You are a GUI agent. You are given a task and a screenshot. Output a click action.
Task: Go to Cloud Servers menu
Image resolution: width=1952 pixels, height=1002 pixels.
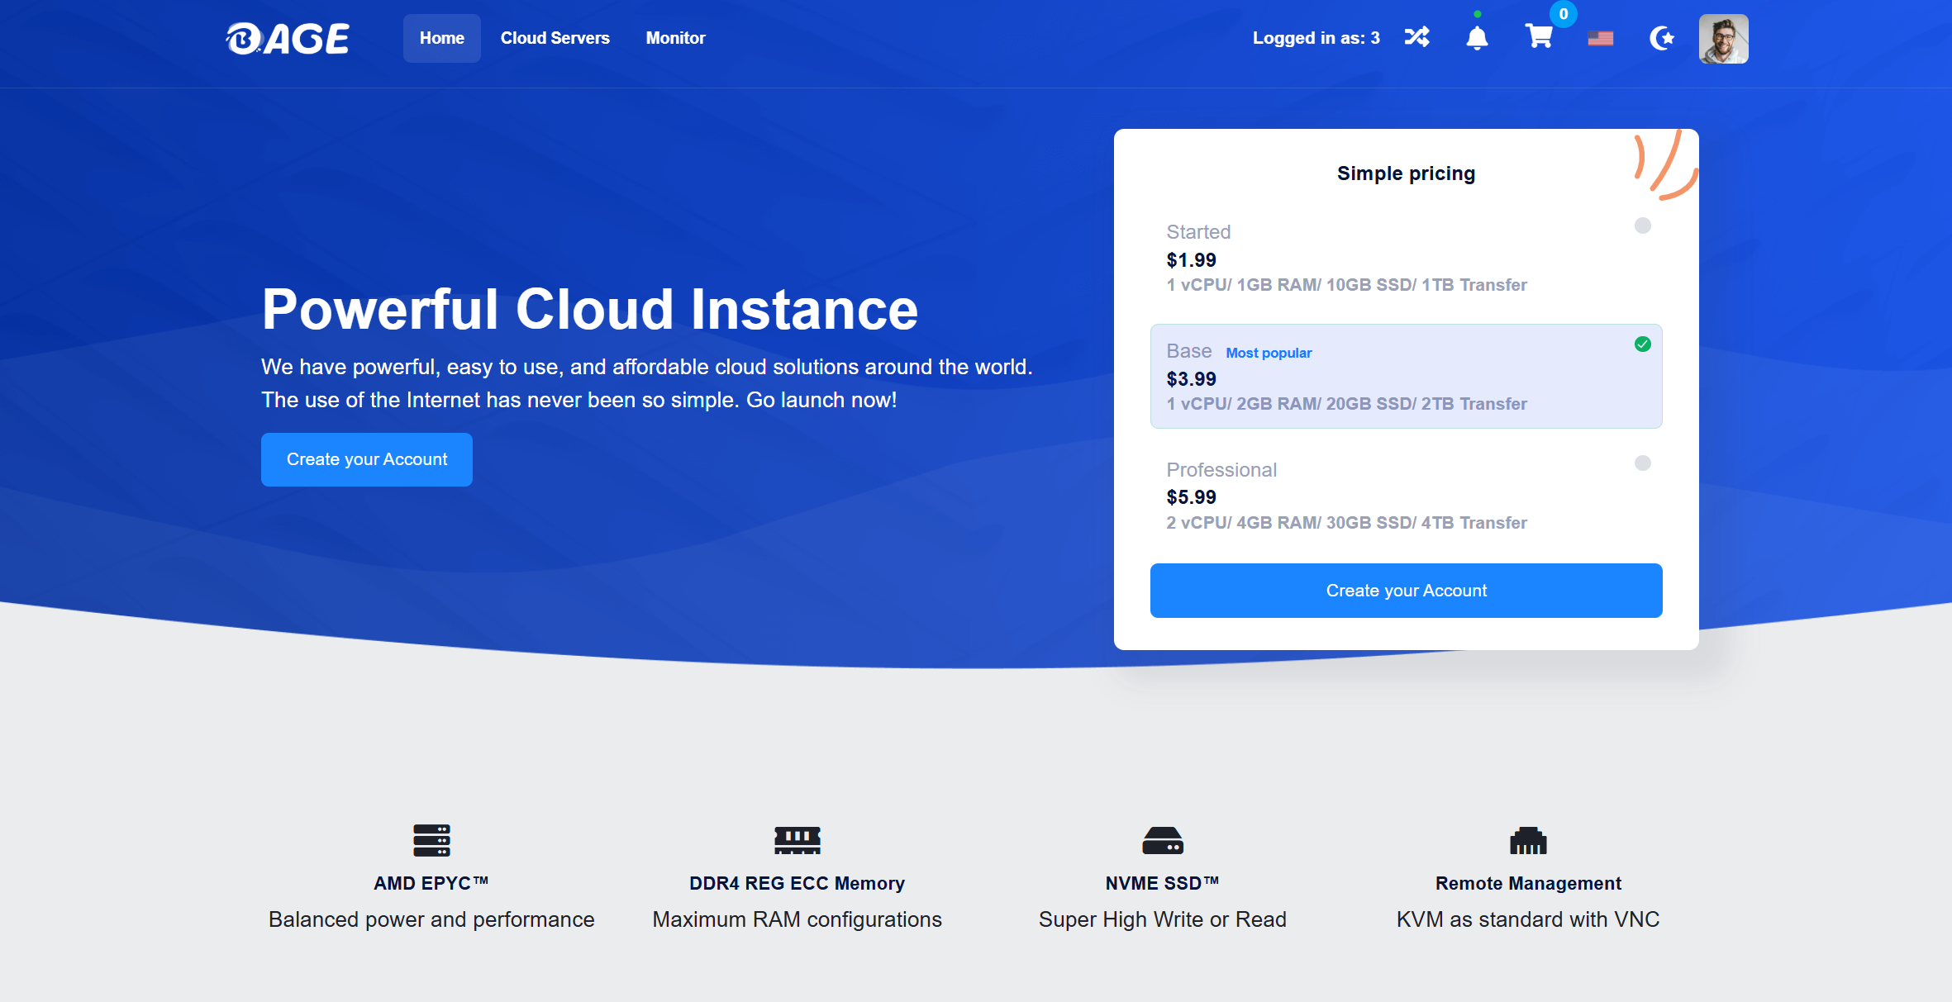[x=555, y=38]
